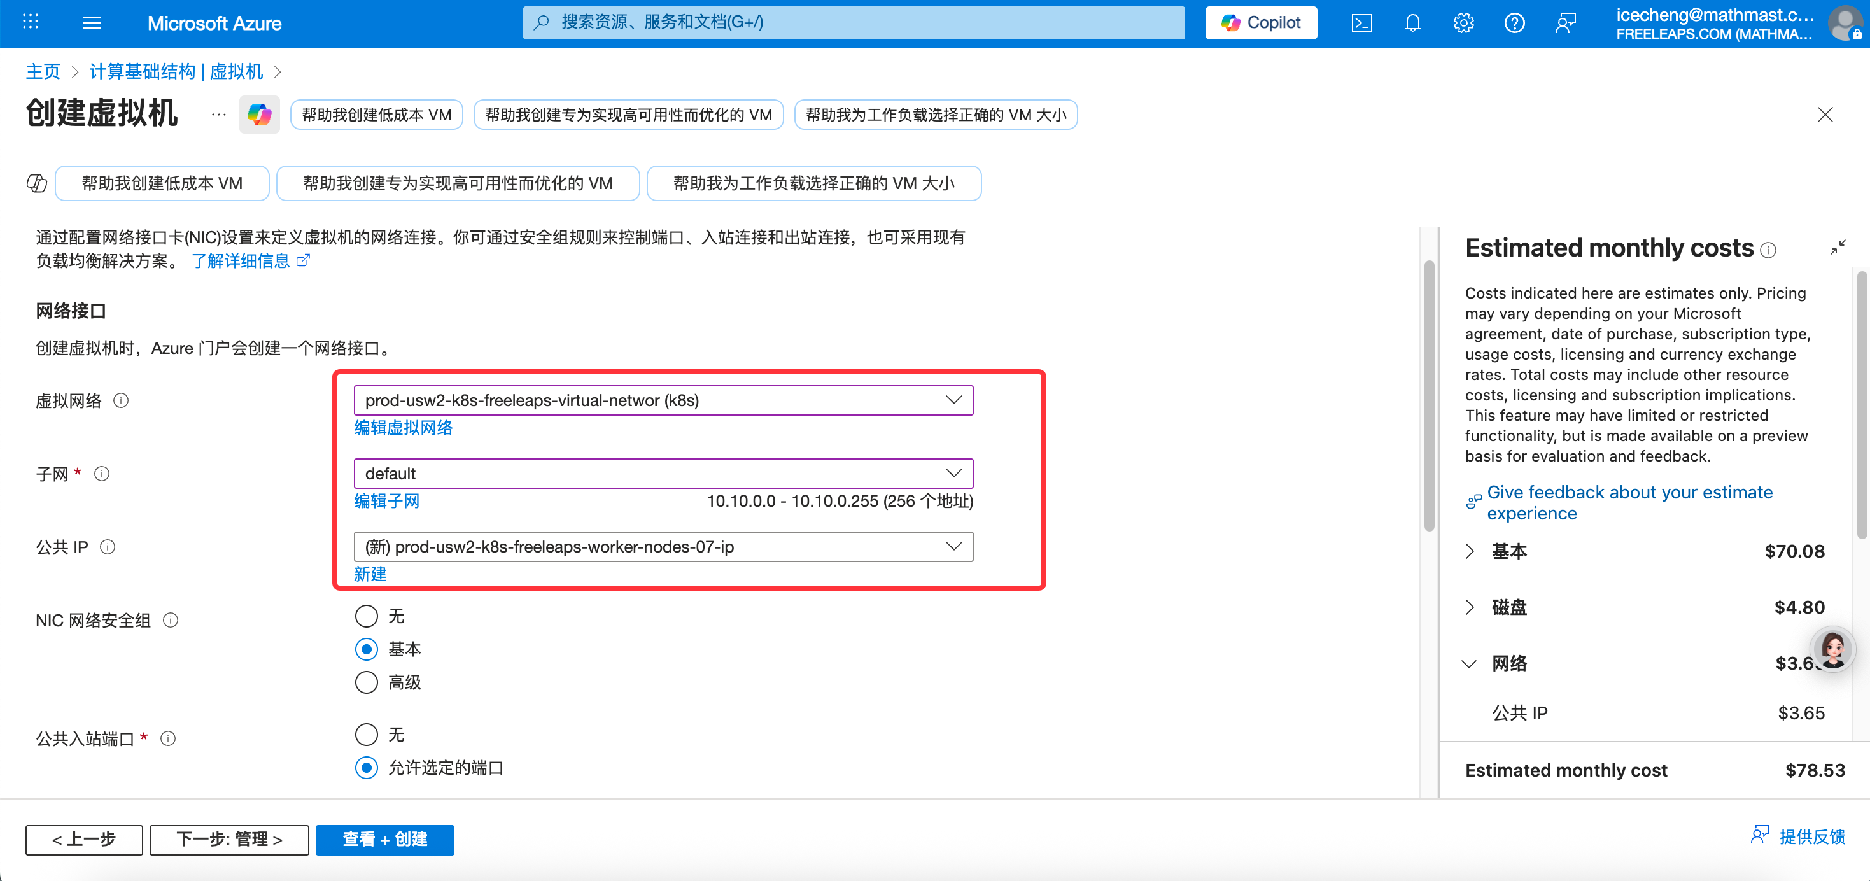Click the search resources input box
This screenshot has height=881, width=1870.
point(853,22)
